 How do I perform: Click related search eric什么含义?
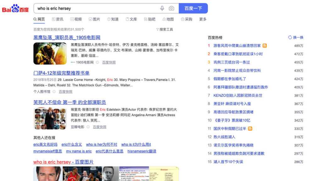click(x=72, y=145)
